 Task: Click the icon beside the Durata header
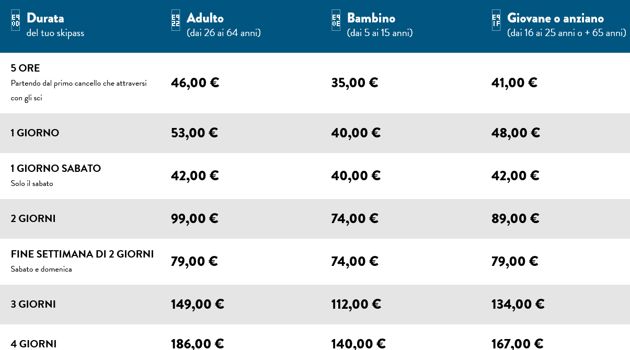pos(16,20)
